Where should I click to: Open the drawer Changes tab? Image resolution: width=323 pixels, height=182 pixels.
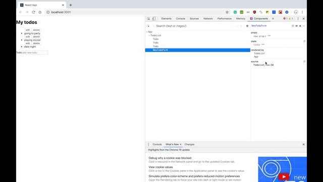[189, 145]
